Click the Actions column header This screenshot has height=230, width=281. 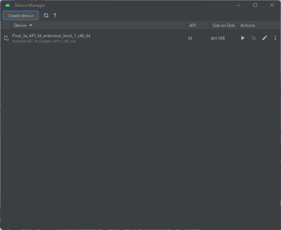(x=248, y=25)
